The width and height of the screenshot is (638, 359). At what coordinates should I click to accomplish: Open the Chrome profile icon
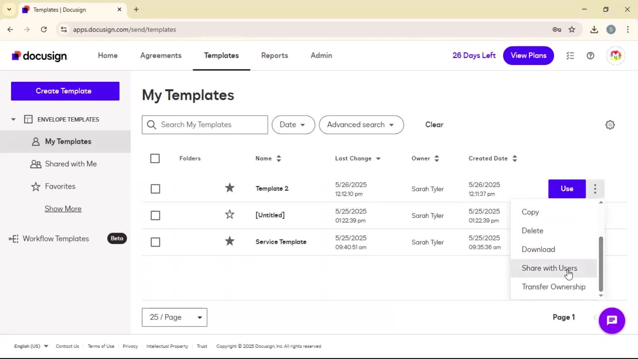[x=611, y=30]
